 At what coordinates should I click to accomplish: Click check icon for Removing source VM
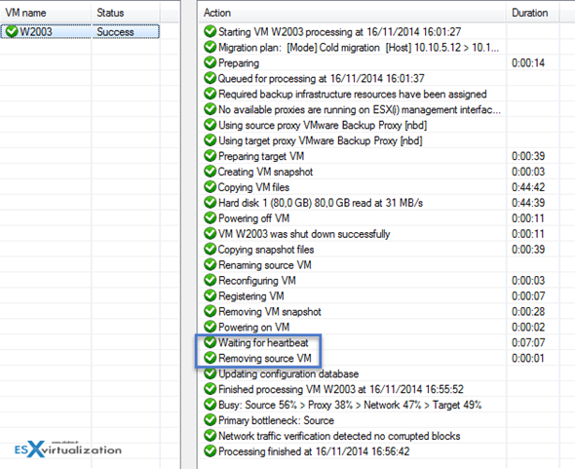pyautogui.click(x=211, y=358)
